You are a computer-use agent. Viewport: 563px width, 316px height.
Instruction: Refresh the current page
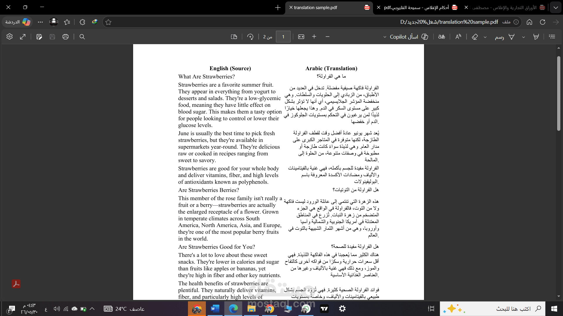click(x=542, y=22)
